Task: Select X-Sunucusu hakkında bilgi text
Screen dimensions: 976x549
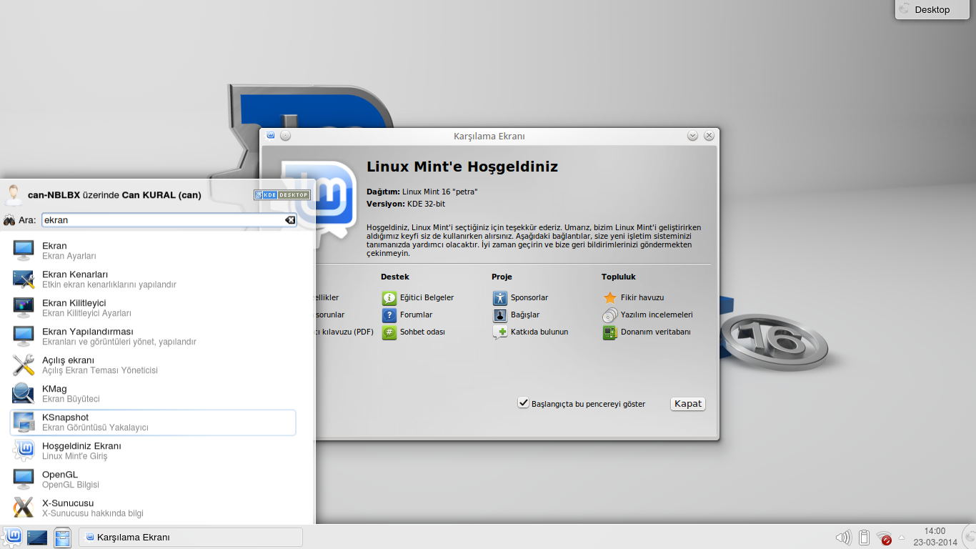Action: (x=93, y=513)
